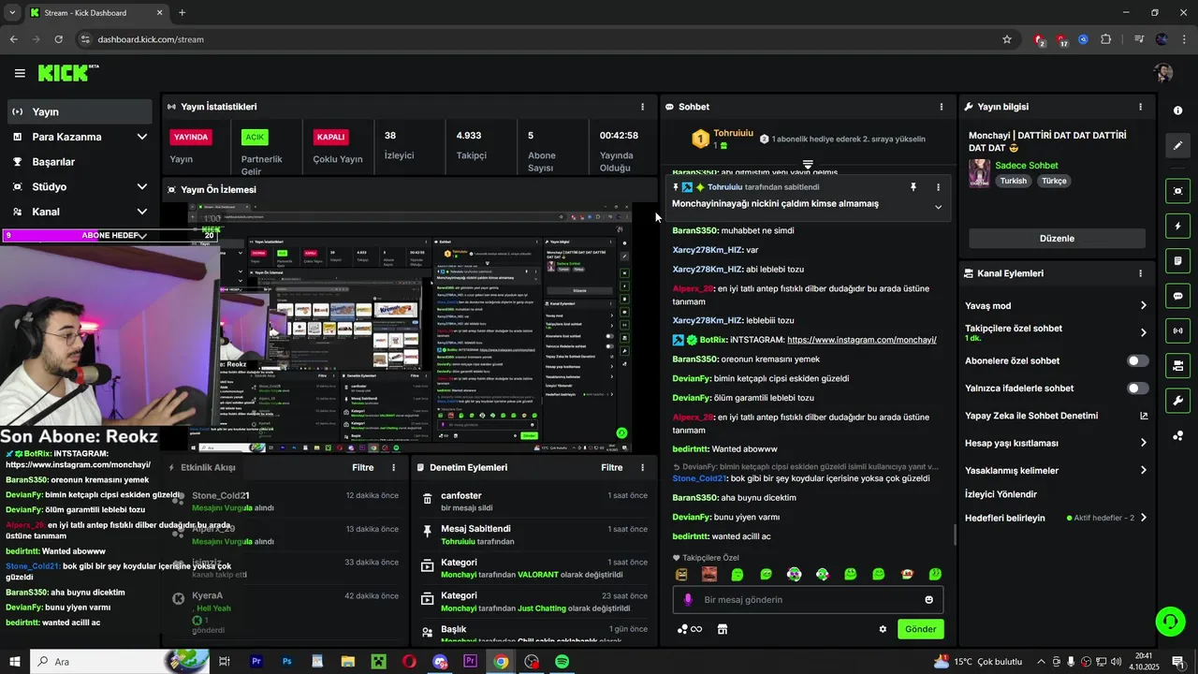
Task: Reload the page with the refresh button
Action: pyautogui.click(x=58, y=39)
